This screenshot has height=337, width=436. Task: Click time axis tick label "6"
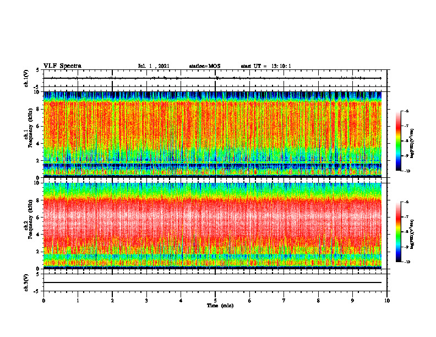(x=250, y=301)
